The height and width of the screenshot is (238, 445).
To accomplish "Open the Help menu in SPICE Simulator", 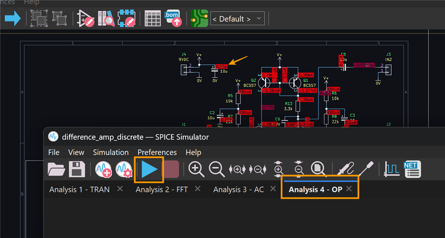I will 193,152.
